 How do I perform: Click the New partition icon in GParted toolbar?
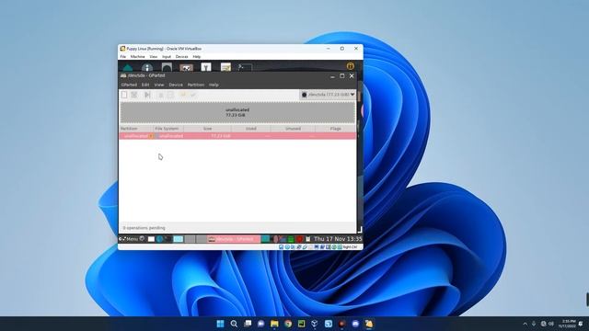pos(124,95)
